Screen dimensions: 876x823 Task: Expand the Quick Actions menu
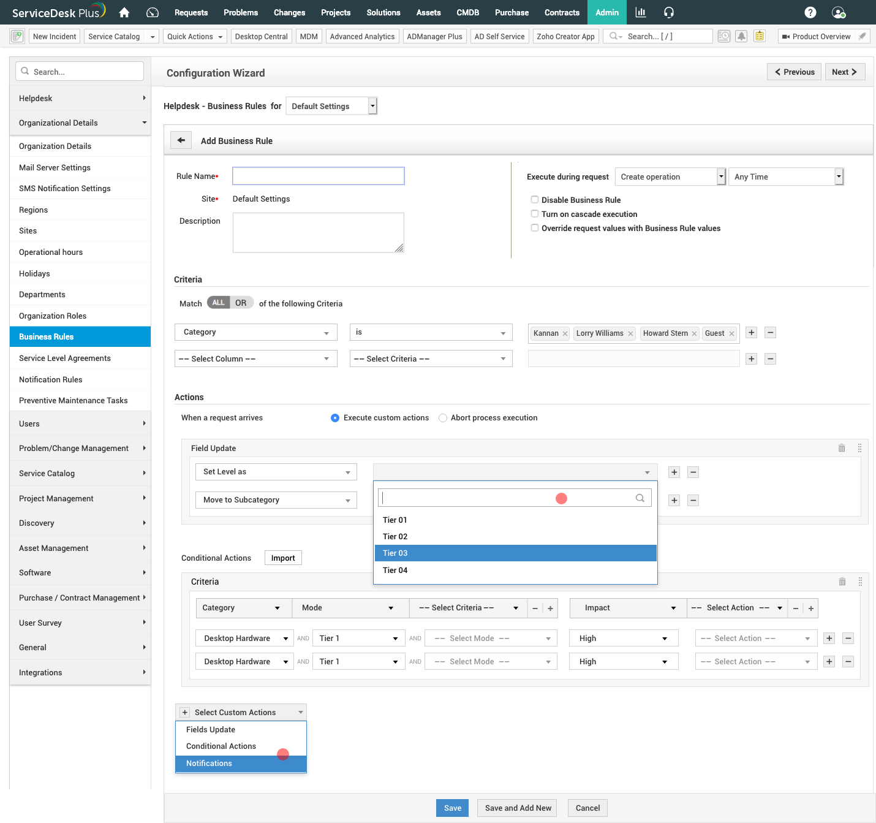tap(195, 36)
